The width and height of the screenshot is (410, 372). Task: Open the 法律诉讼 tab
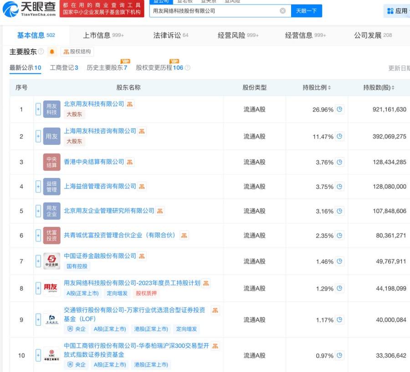pos(171,35)
